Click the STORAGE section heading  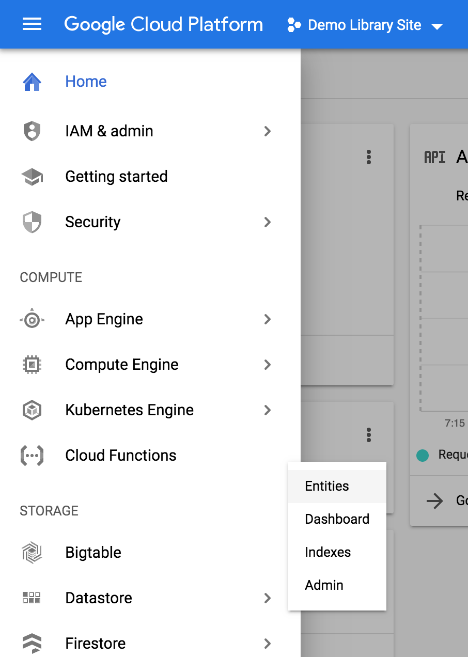tap(49, 511)
